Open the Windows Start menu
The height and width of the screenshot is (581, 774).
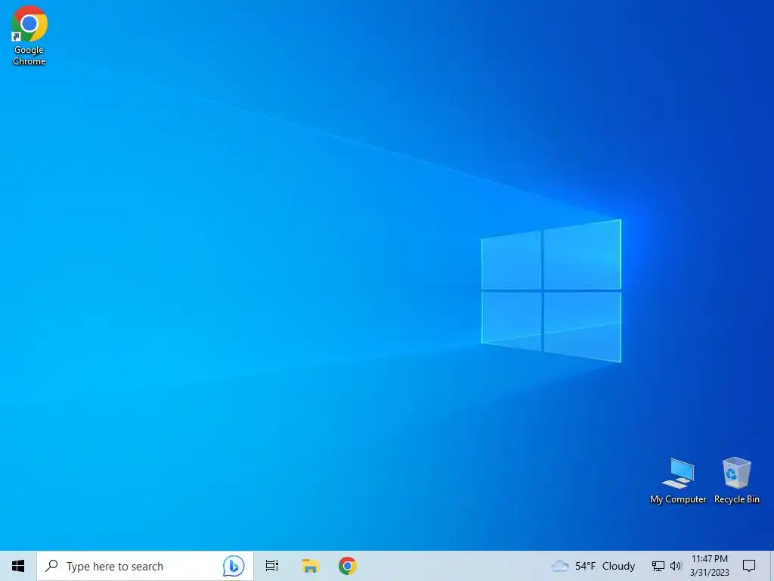pos(18,566)
